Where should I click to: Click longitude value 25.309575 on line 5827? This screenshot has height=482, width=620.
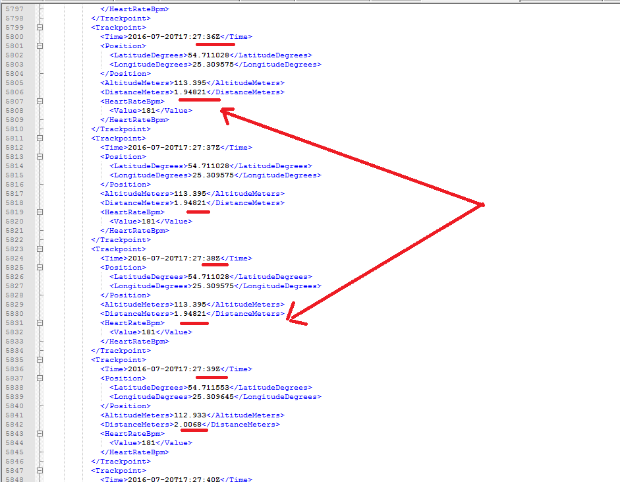(x=213, y=286)
